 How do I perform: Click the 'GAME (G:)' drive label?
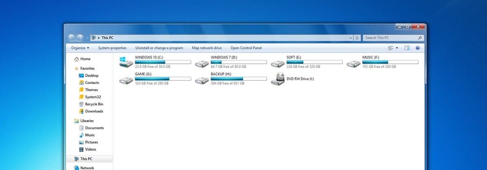pos(143,74)
